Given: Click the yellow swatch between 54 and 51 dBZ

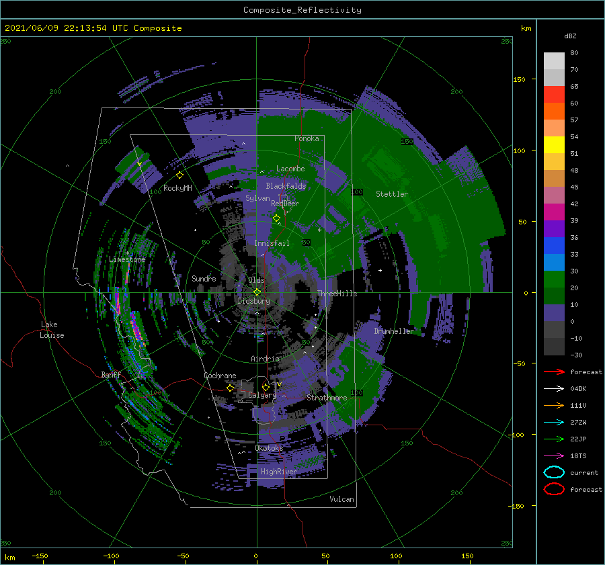Looking at the screenshot, I should [554, 145].
